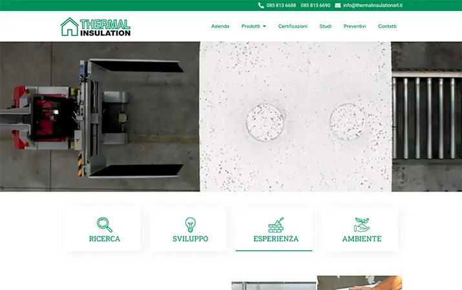Click the Thermal Insulation house logo
Image resolution: width=462 pixels, height=290 pixels.
pyautogui.click(x=96, y=26)
